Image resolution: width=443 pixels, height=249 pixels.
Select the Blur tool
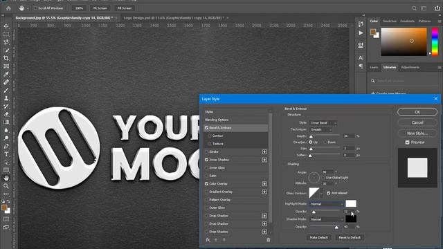[x=6, y=130]
